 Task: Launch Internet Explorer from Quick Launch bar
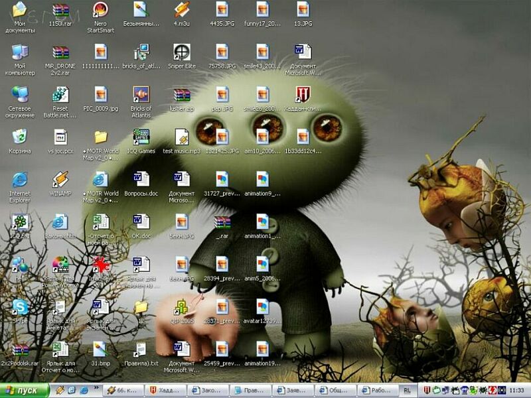click(x=84, y=391)
